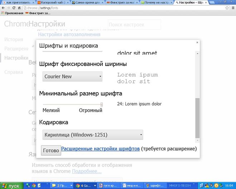
Task: Open Настройки автозаполнения link
Action: (69, 34)
